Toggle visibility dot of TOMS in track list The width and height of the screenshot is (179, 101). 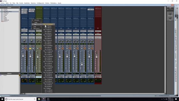(2, 15)
